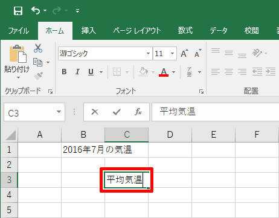279x218 pixels.
Task: Click the 貼り付け paste clipboard icon
Action: tap(18, 54)
